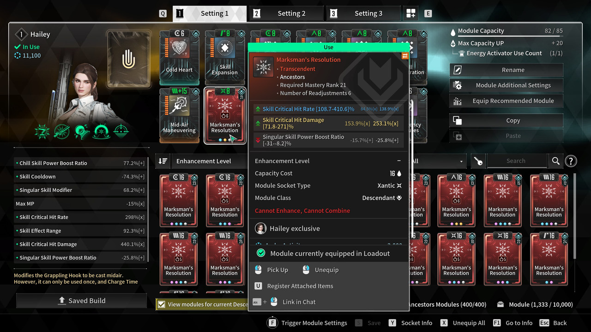Select the rank 13 Marksman's Resolution card
Screen dimensions: 591x332
point(456,201)
